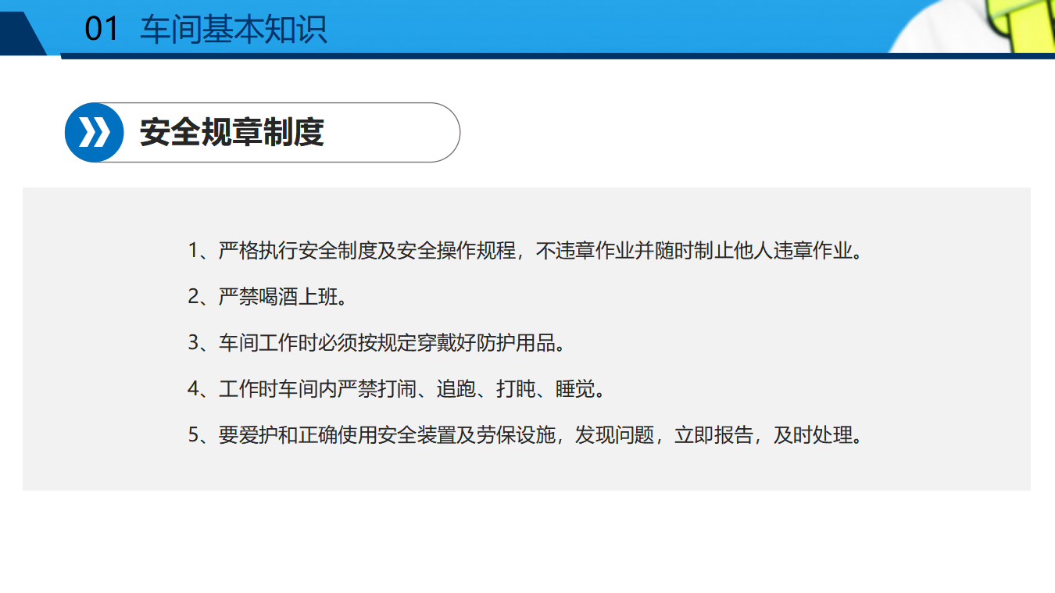Screen dimensions: 1055x593
Task: Click rule 2 严禁喝酒上班
Action: coord(268,297)
